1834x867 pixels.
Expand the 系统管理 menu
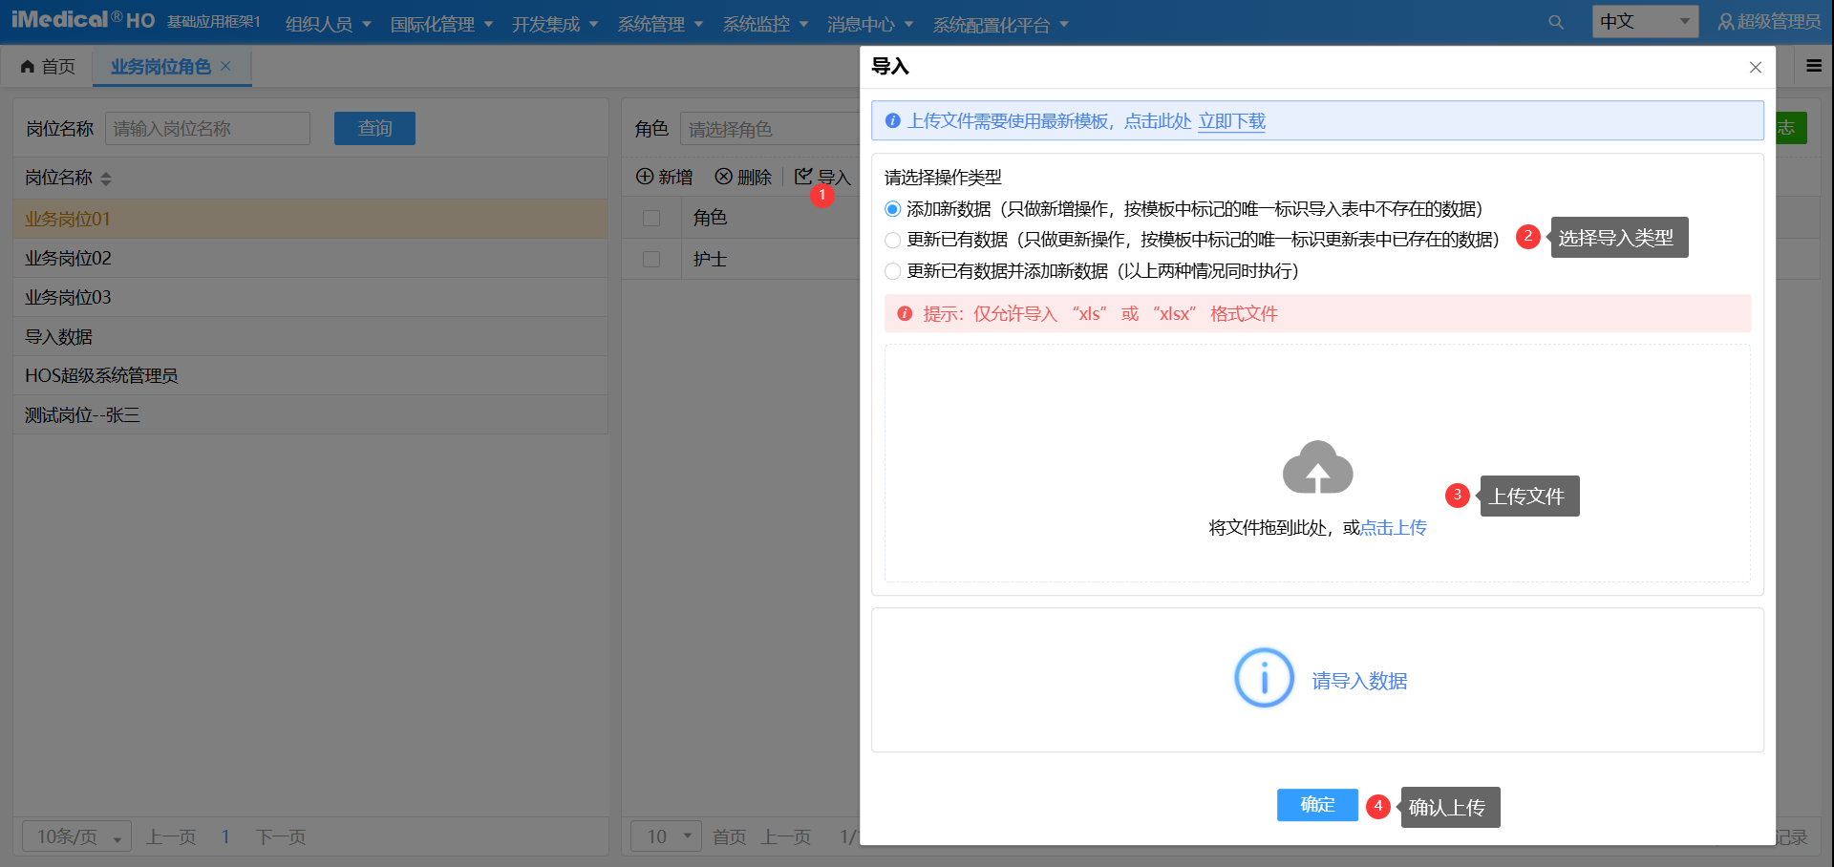660,24
